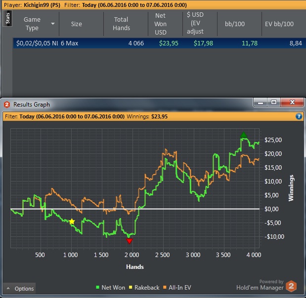Screen dimensions: 306x298
Task: Click the Hands x-axis label
Action: (135, 266)
